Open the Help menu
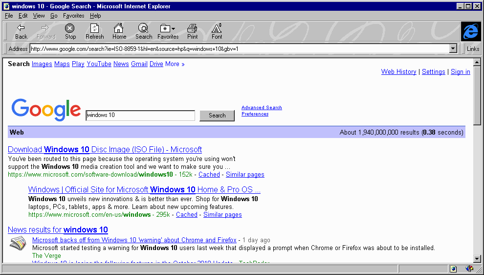Viewport: 484px width, 275px height. [x=95, y=16]
